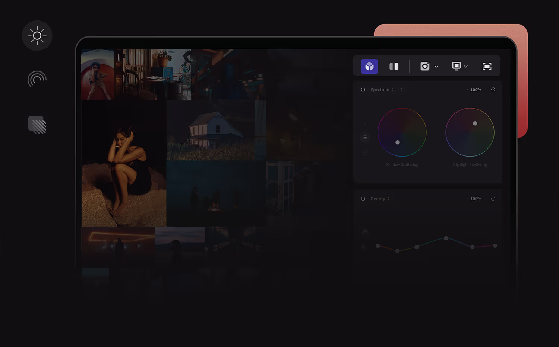Open the people by water night photo
The image size is (559, 347).
click(216, 193)
